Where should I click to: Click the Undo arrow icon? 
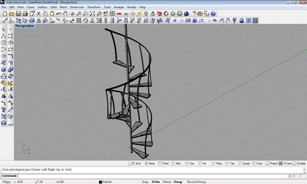point(59,14)
